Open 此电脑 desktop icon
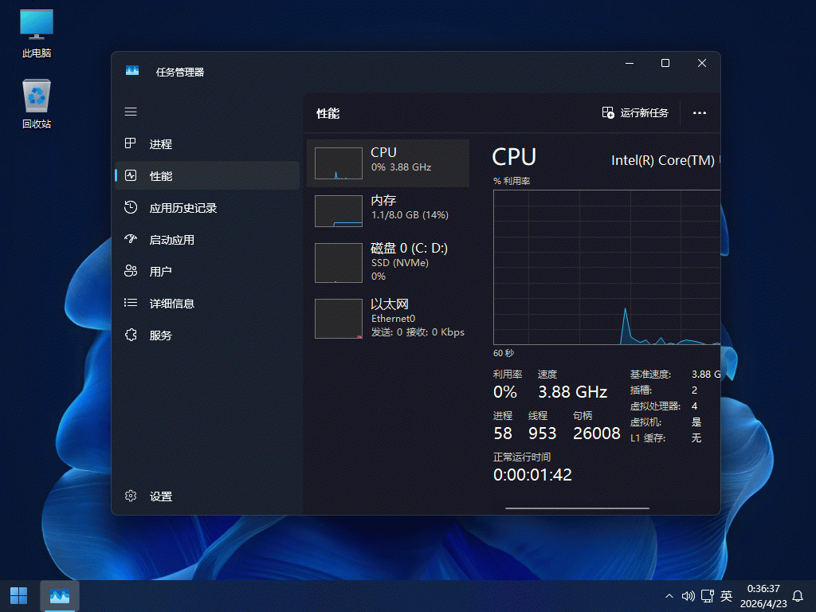Viewport: 816px width, 612px height. pos(37,33)
